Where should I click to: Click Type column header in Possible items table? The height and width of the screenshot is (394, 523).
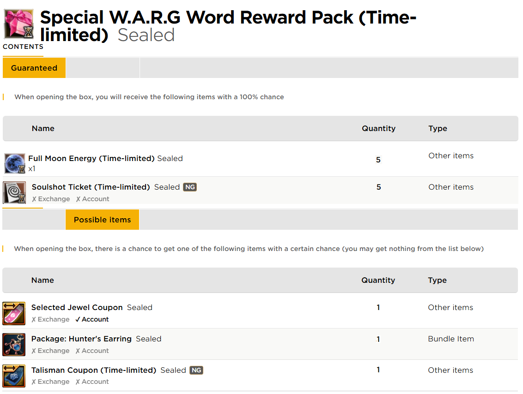click(437, 281)
